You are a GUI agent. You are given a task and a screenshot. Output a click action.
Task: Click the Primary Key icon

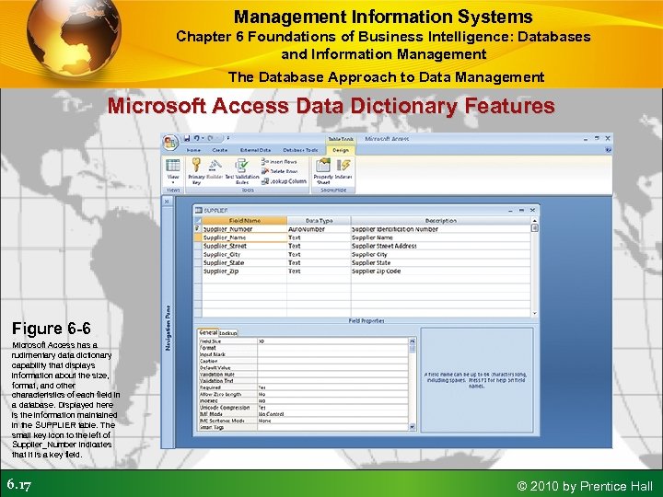point(196,166)
